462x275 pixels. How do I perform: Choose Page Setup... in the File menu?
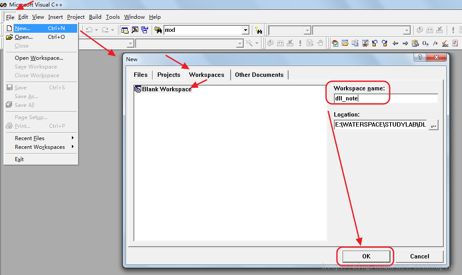tap(41, 117)
